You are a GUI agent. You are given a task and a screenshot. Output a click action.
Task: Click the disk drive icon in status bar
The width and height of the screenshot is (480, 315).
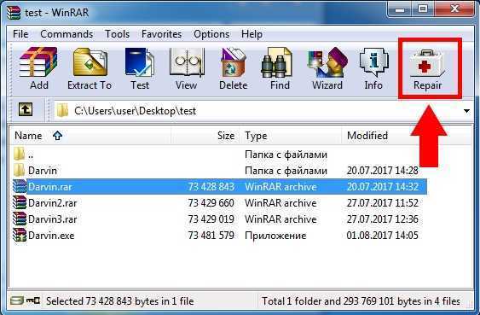point(16,300)
